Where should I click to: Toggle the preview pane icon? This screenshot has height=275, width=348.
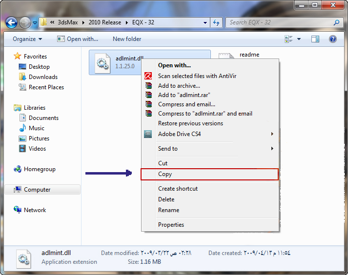[315, 39]
